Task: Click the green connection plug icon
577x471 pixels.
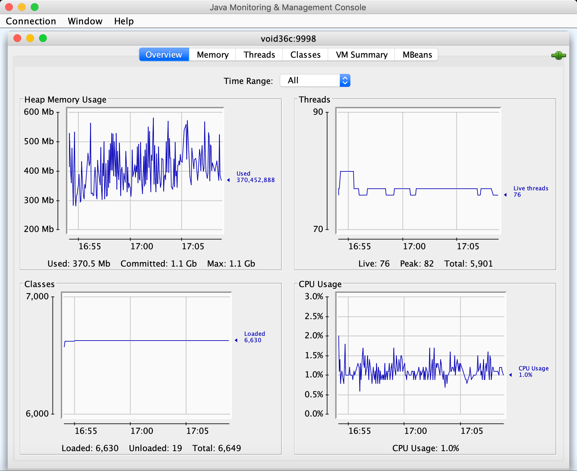Action: pos(558,55)
